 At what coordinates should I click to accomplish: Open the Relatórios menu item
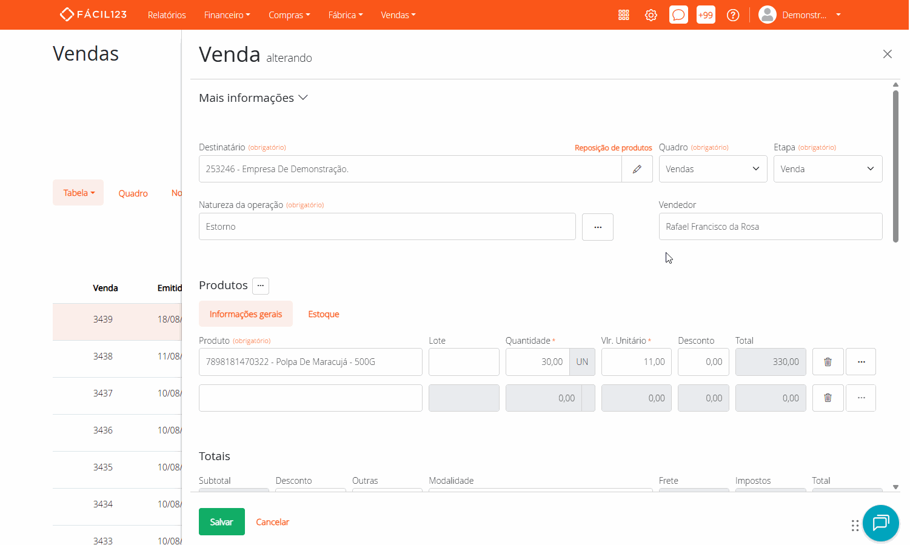pyautogui.click(x=167, y=15)
